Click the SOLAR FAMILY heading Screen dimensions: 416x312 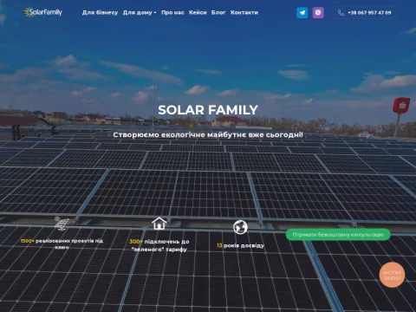coord(208,110)
